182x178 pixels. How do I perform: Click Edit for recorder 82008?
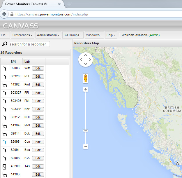point(38,158)
